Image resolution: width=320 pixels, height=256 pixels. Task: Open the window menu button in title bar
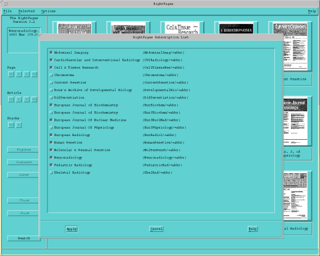click(6, 4)
